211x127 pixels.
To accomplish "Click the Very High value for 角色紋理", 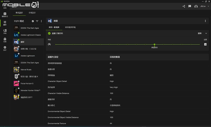I will click(x=114, y=87).
